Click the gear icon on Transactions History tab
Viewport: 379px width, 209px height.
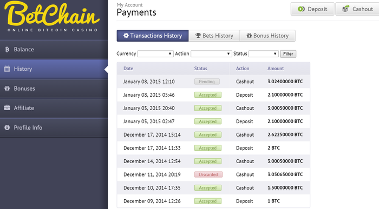(126, 36)
